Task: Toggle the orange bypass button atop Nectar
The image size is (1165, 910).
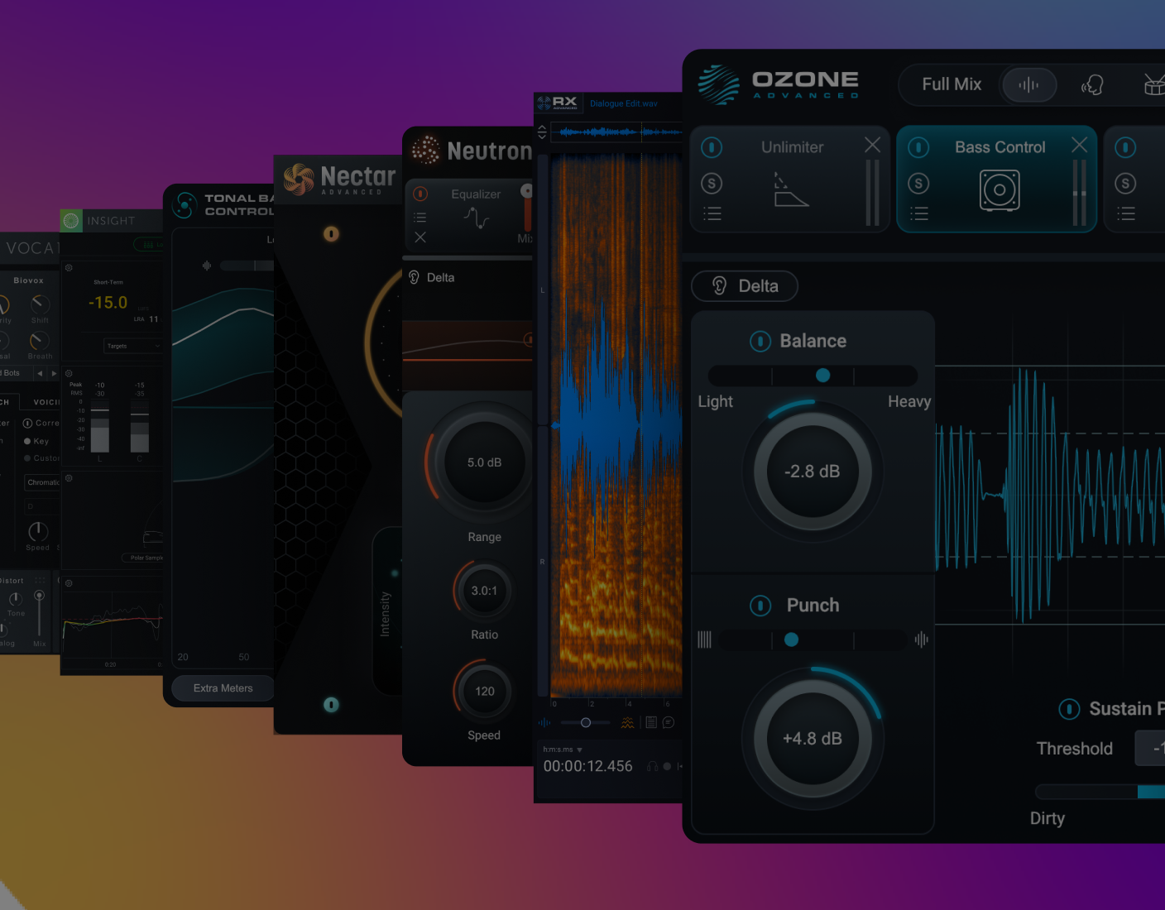Action: (331, 234)
